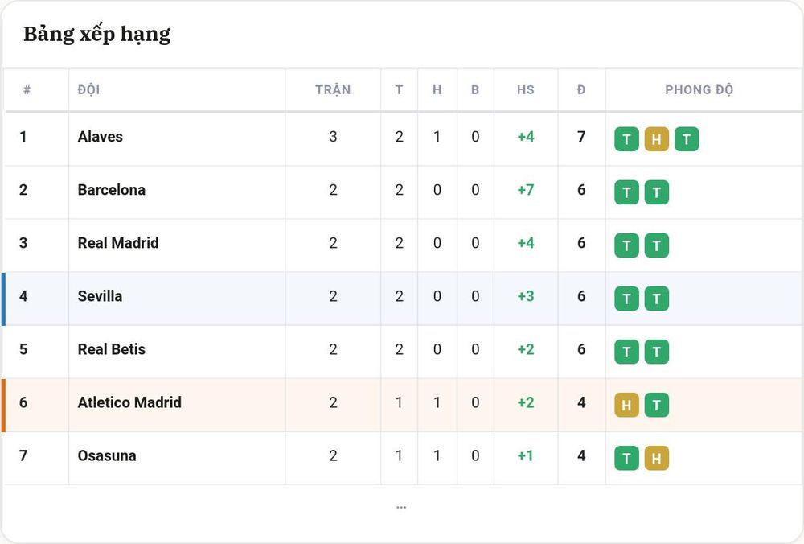Click the ĐỘI column header

tap(88, 90)
